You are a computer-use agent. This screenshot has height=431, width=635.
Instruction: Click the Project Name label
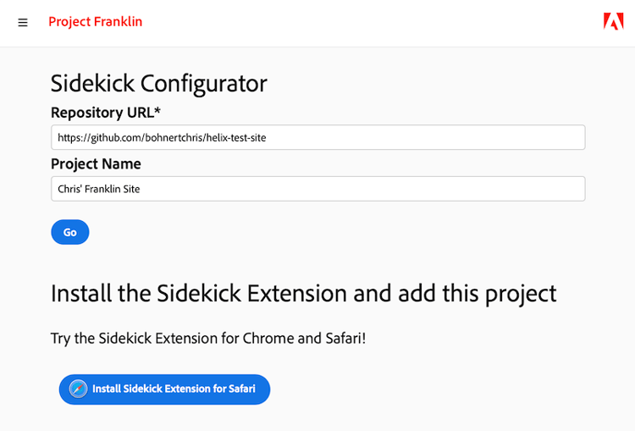tap(96, 163)
